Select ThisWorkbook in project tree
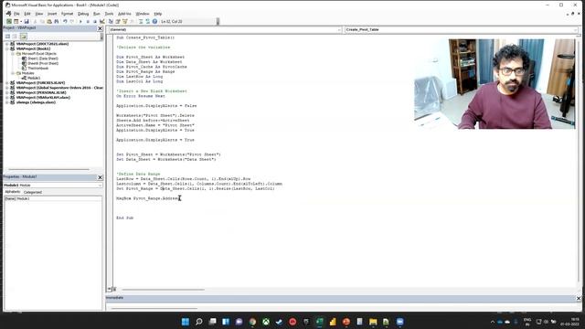 (37, 69)
